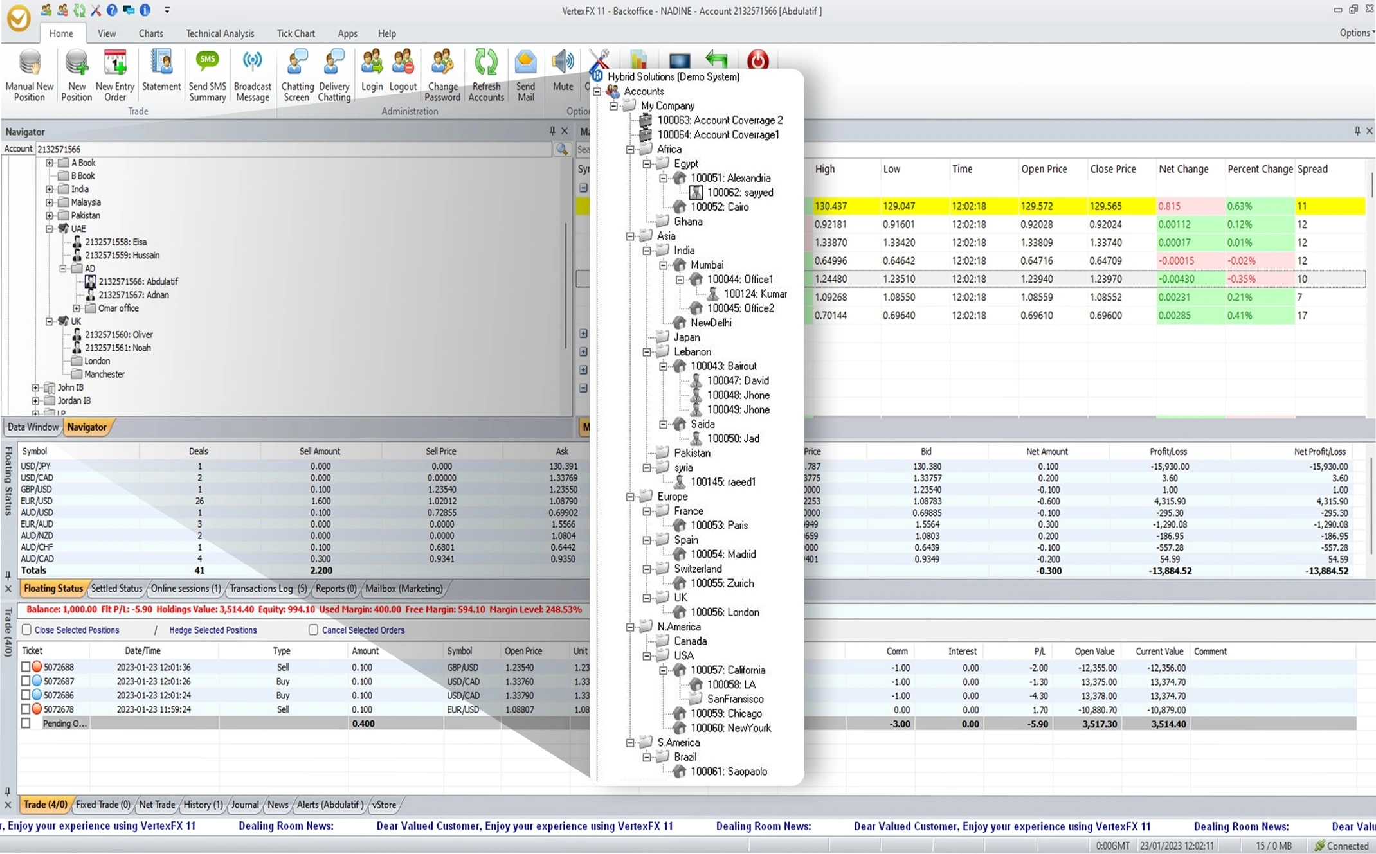1376x854 pixels.
Task: Click the Logout button in toolbar
Action: click(403, 75)
